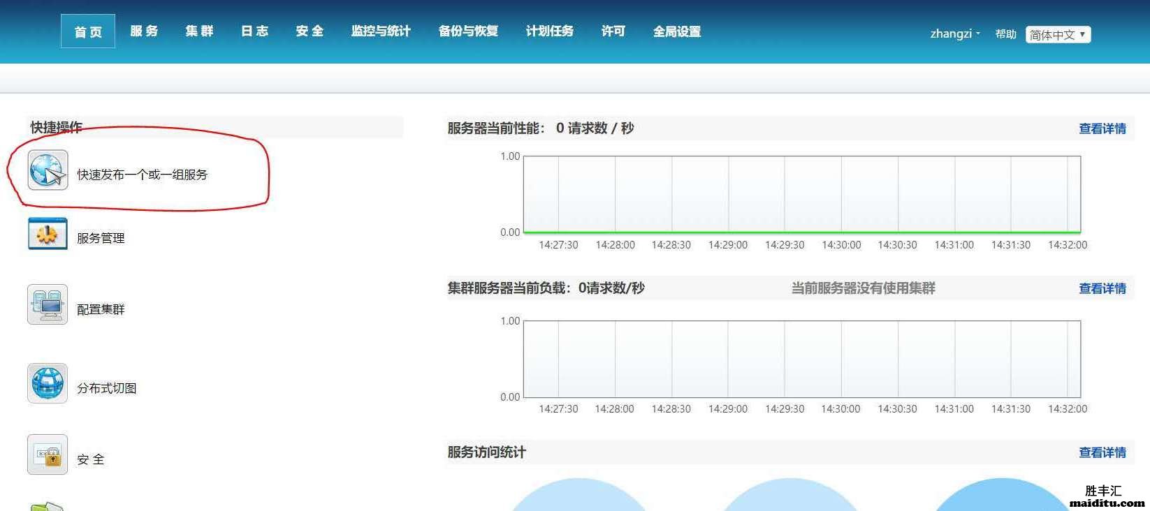Open the 全局设置 menu
1150x511 pixels.
(677, 31)
